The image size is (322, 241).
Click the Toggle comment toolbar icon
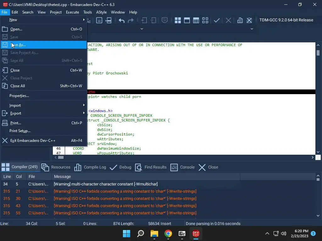[165, 20]
